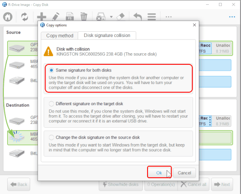Click the pencil Edit icon
This screenshot has height=194, width=241.
click(x=56, y=17)
